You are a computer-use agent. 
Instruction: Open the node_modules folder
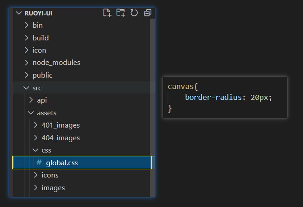tap(56, 63)
